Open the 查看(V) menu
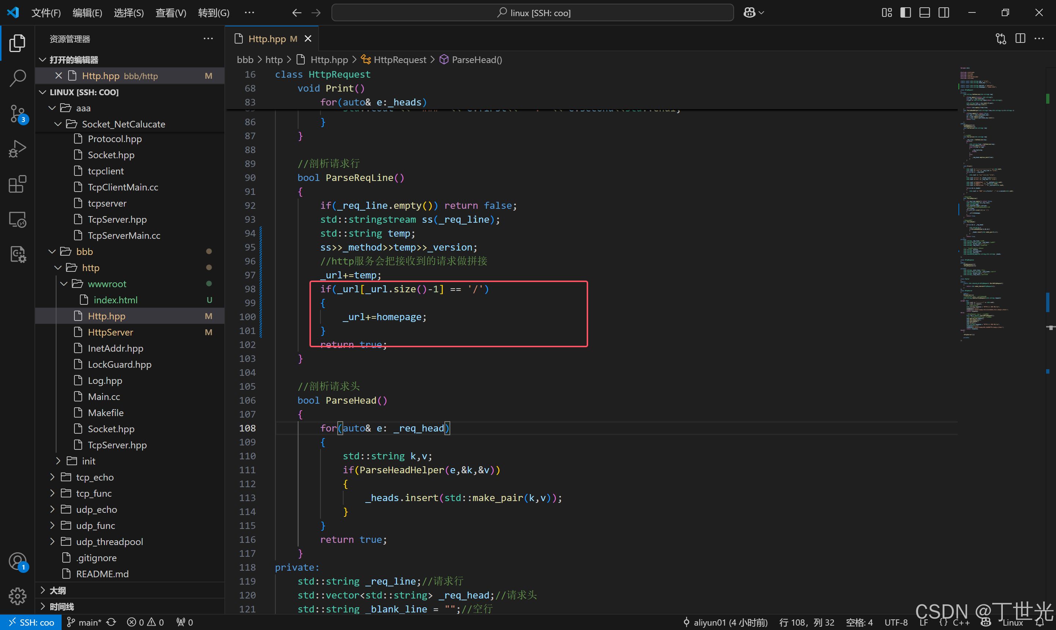1056x630 pixels. (x=170, y=13)
